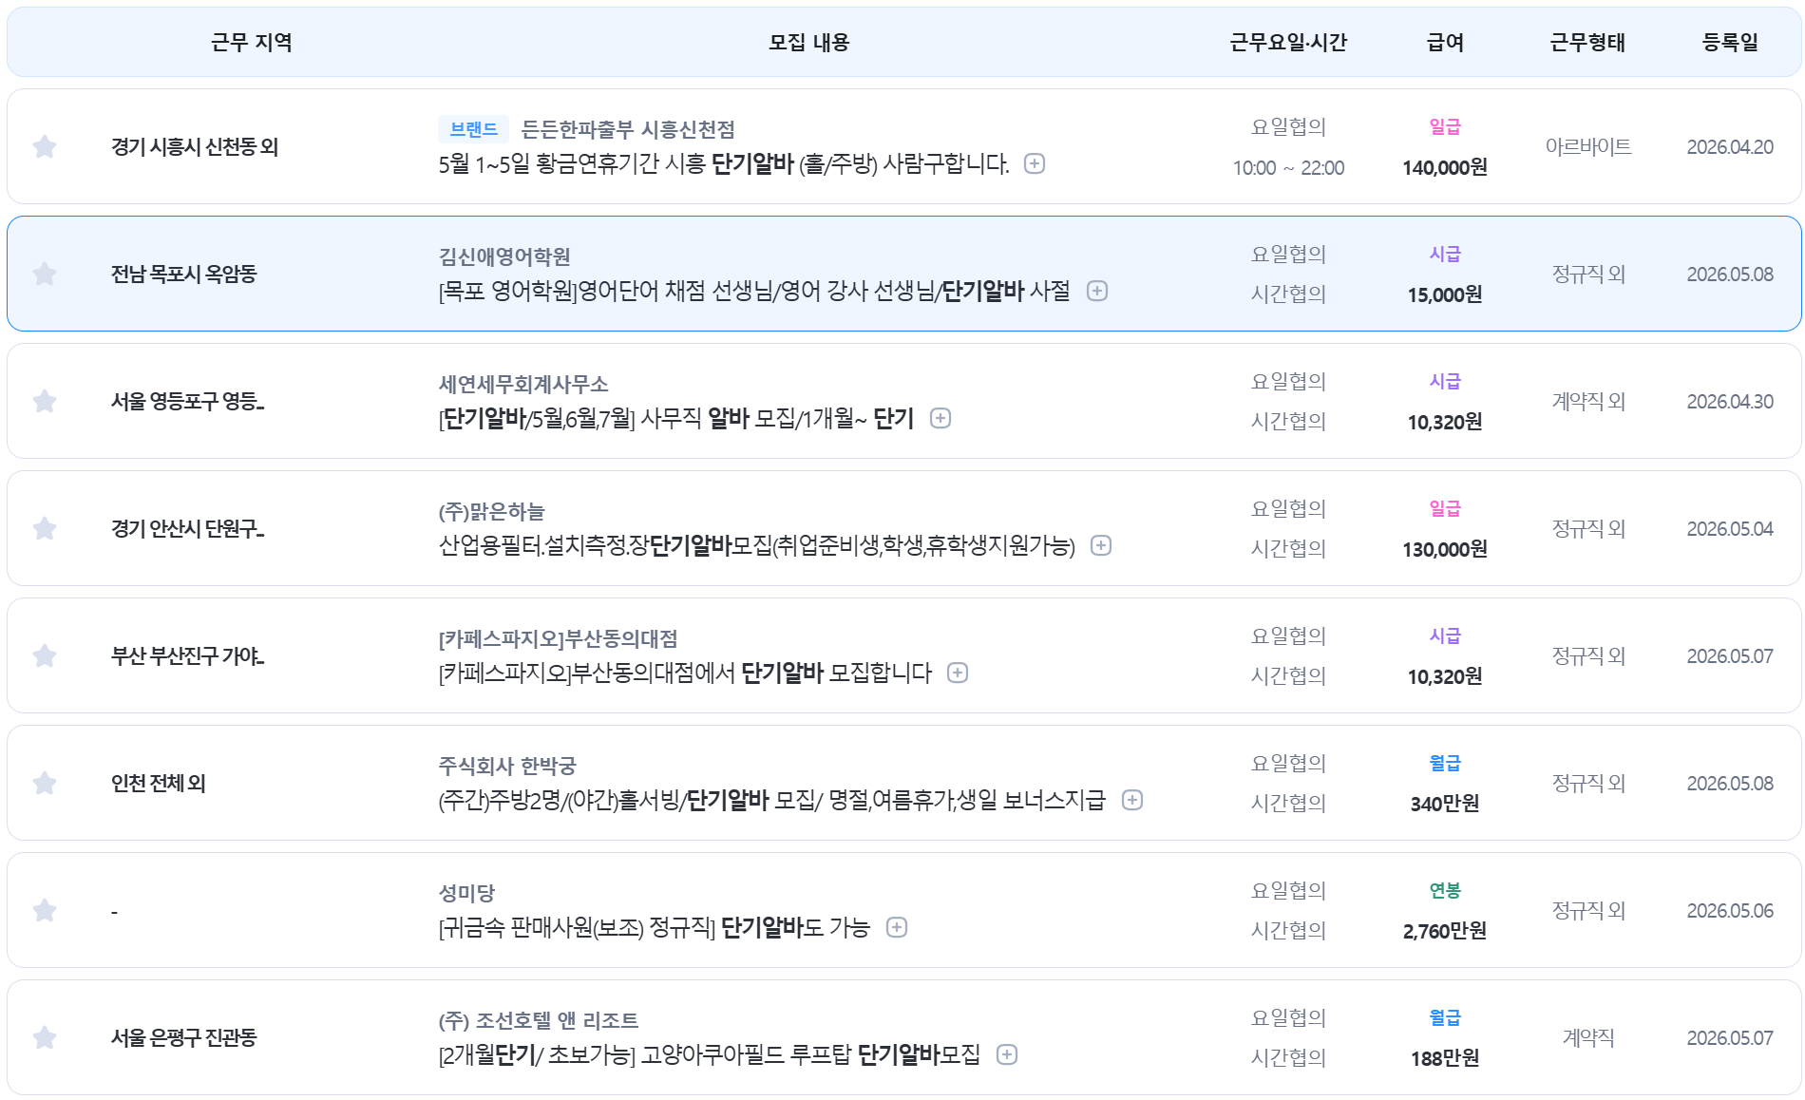Click the registration date 2026.04.20
Viewport: 1805px width, 1100px height.
[x=1730, y=146]
